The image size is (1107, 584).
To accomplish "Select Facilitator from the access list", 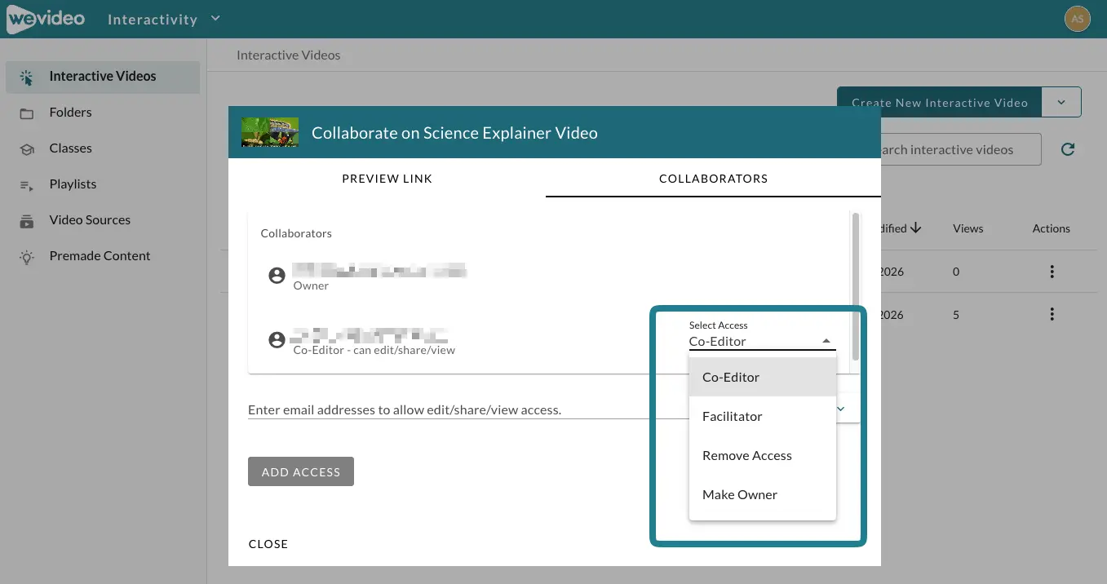I will tap(763, 417).
